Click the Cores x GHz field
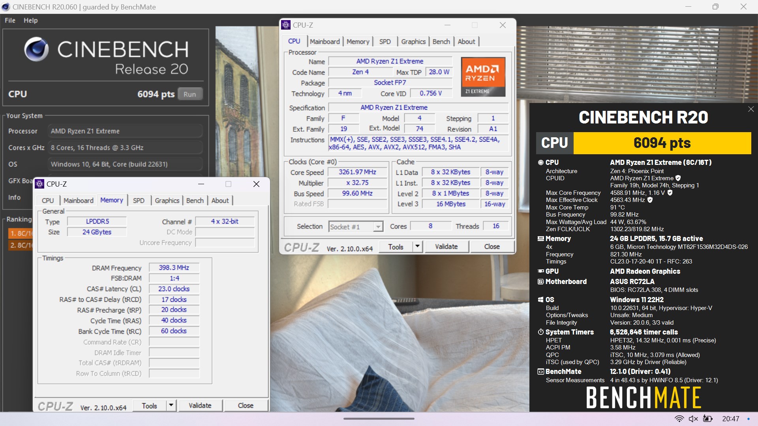This screenshot has width=758, height=426. [x=125, y=148]
